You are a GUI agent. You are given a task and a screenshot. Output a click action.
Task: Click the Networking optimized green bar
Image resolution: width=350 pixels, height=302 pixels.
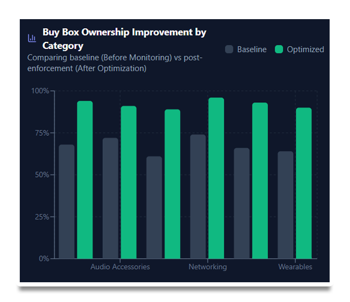pos(217,178)
